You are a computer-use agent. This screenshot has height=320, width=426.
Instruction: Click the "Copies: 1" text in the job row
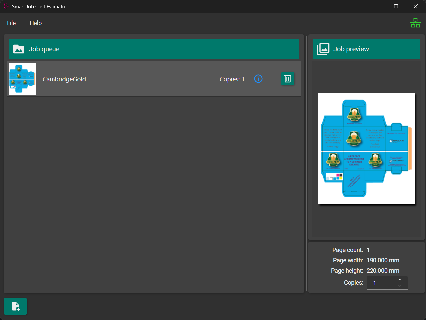coord(232,79)
